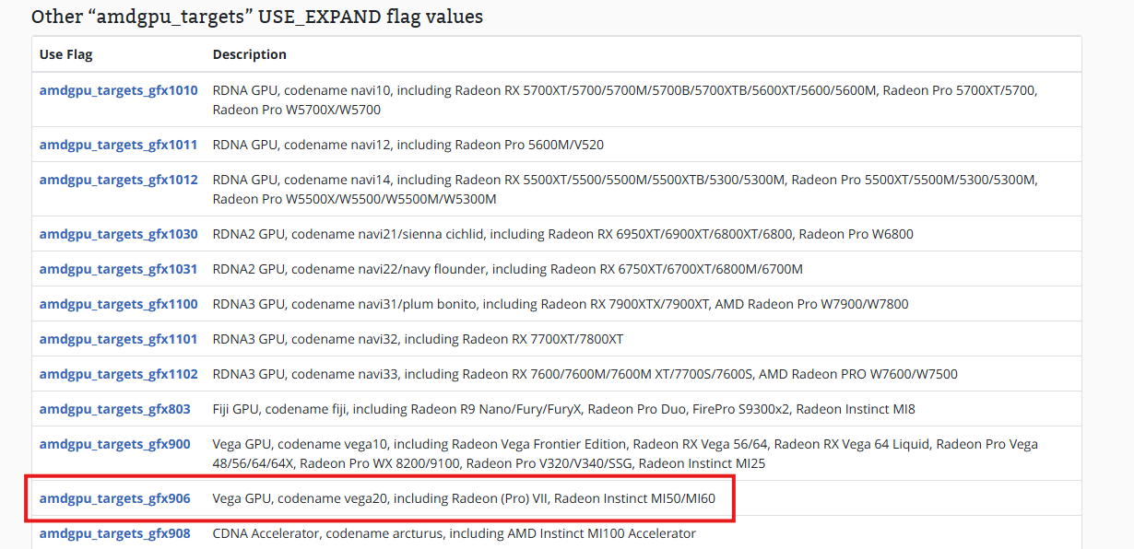Viewport: 1134px width, 549px height.
Task: Click the amdgpu_targets_gfx1012 use flag
Action: tap(118, 180)
